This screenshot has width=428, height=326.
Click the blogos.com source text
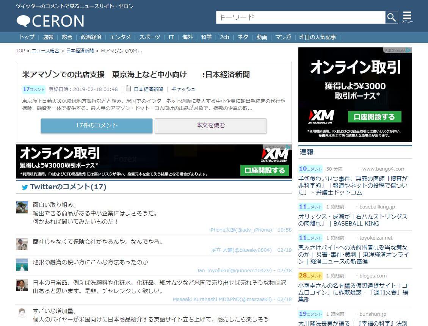373,276
